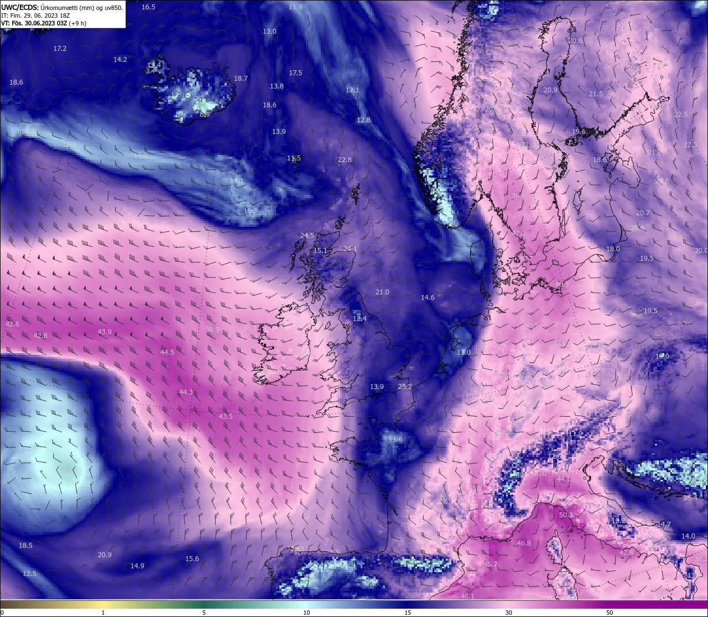The width and height of the screenshot is (708, 617).
Task: Click the map value 14.7
Action: click(664, 525)
